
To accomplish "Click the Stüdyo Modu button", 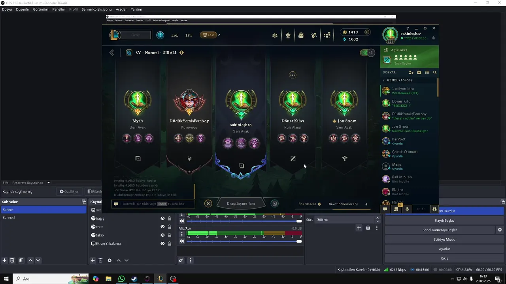I will [444, 239].
